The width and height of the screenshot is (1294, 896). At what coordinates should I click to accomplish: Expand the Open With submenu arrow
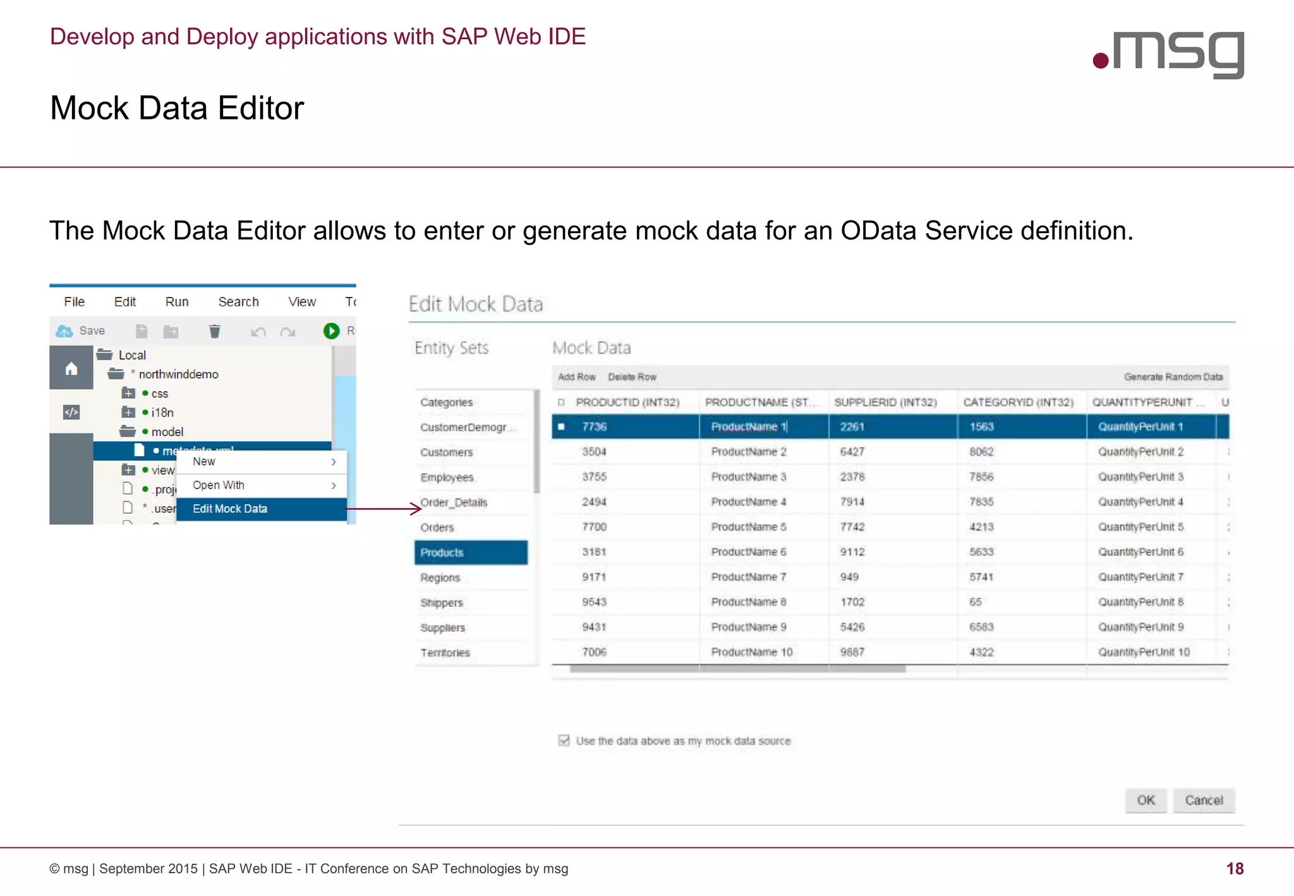[x=334, y=485]
